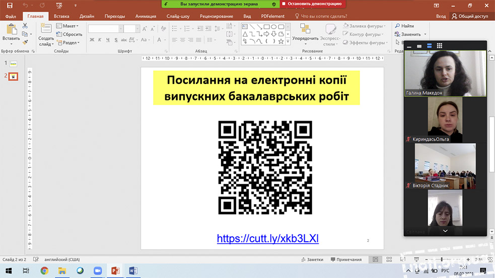
Task: Expand more Zoom participants with the down chevron
Action: (x=445, y=231)
